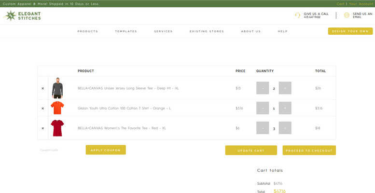Open the Cart link in top bar
This screenshot has width=375, height=193.
[x=340, y=4]
